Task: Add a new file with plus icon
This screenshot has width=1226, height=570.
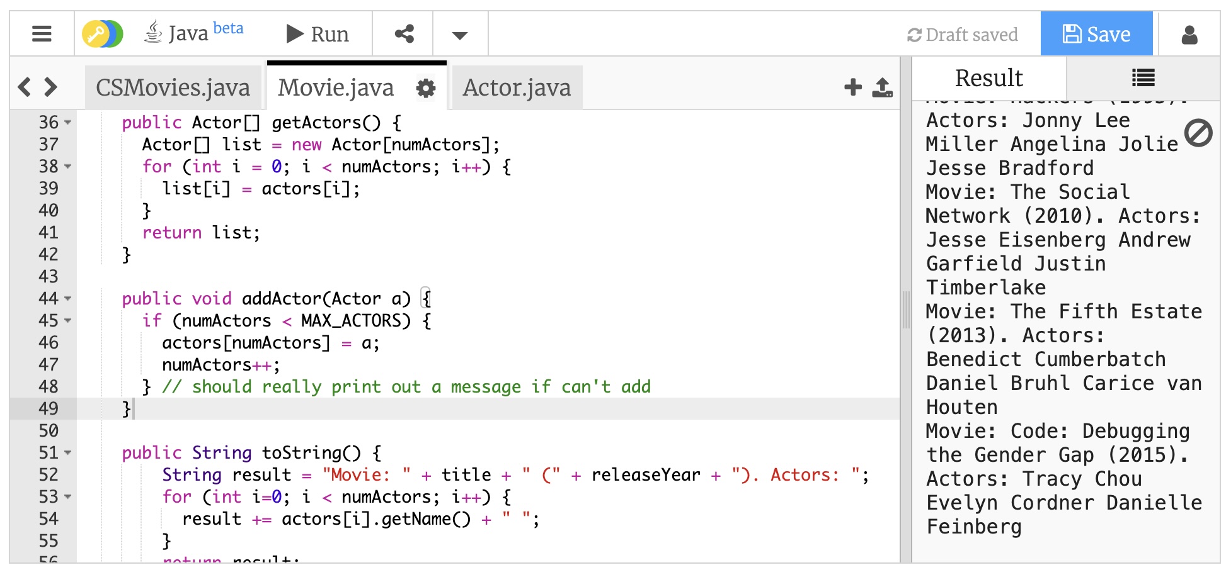Action: (x=852, y=87)
